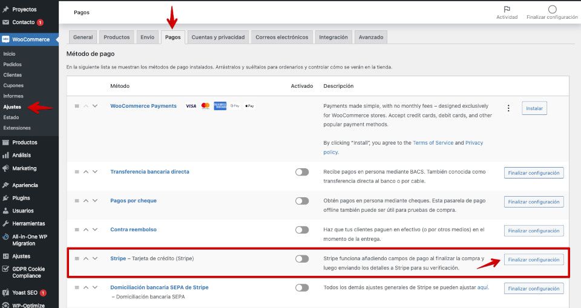Grab the drag handle for Contra reembolso
Viewport: 581px width, 308px height.
[x=77, y=230]
